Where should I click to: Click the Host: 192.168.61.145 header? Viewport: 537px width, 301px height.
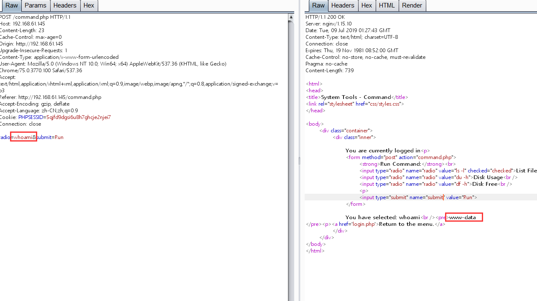point(23,24)
